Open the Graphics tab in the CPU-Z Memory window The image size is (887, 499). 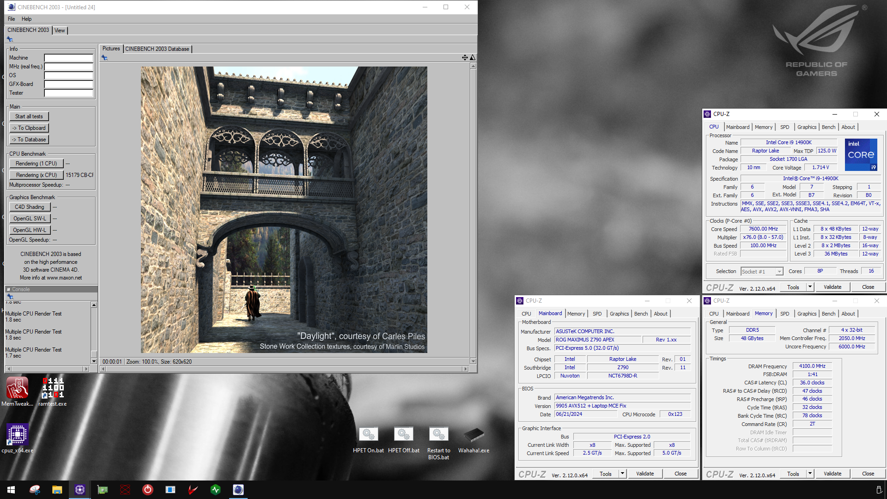pyautogui.click(x=807, y=314)
